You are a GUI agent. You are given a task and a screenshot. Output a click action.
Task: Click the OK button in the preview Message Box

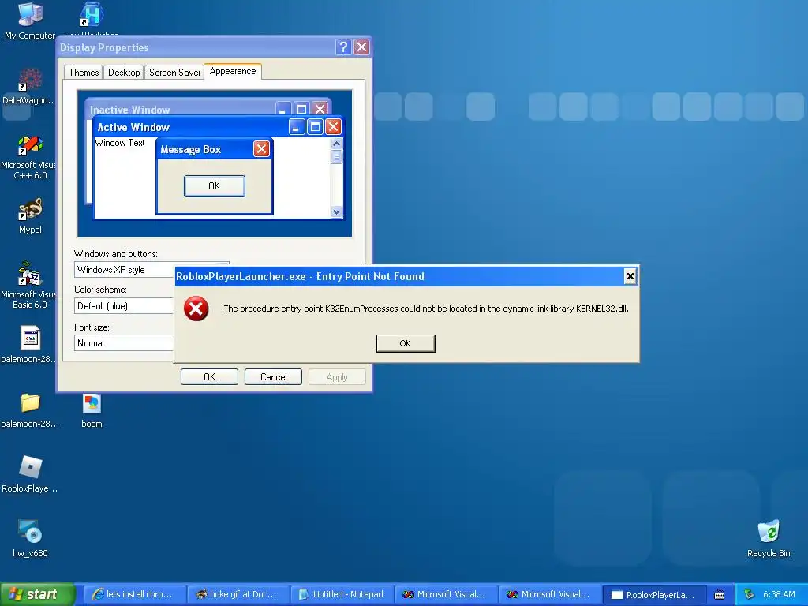point(215,186)
